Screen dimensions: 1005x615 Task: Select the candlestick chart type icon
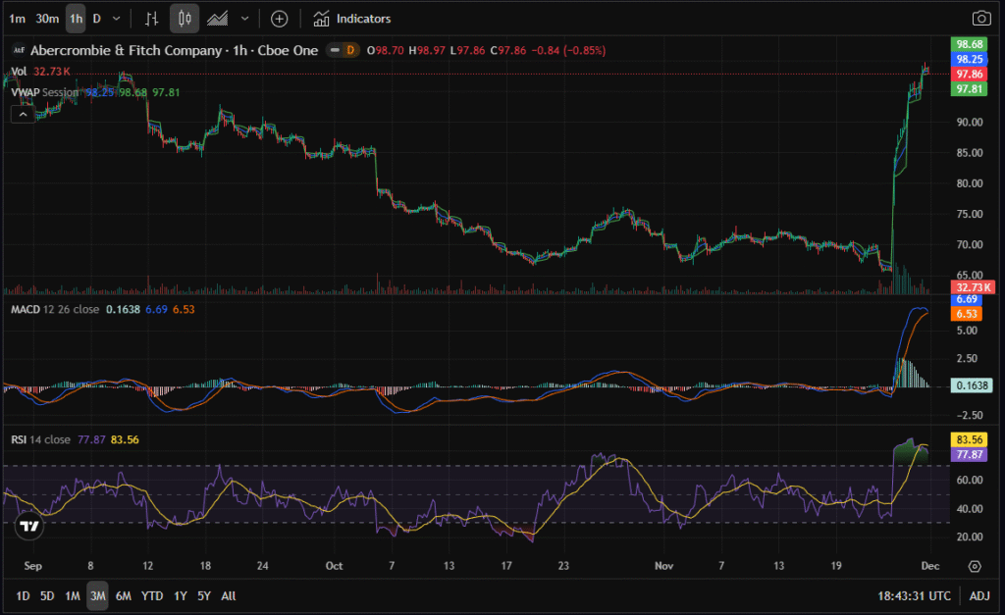(184, 19)
